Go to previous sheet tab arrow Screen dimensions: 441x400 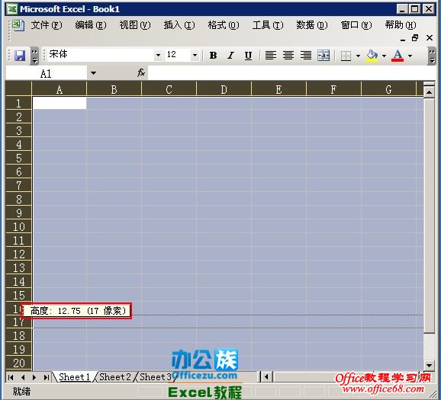23,377
